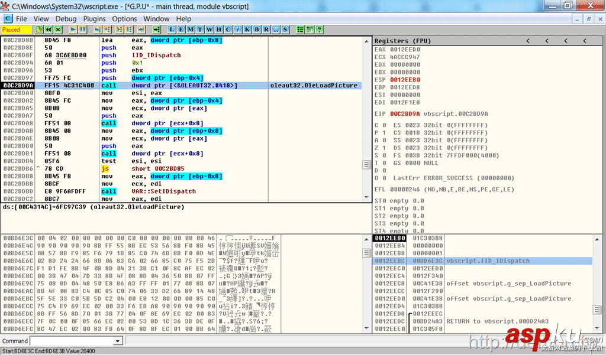Select the push IID_IDispatch instruction row
This screenshot has height=355, width=606.
pyautogui.click(x=181, y=55)
